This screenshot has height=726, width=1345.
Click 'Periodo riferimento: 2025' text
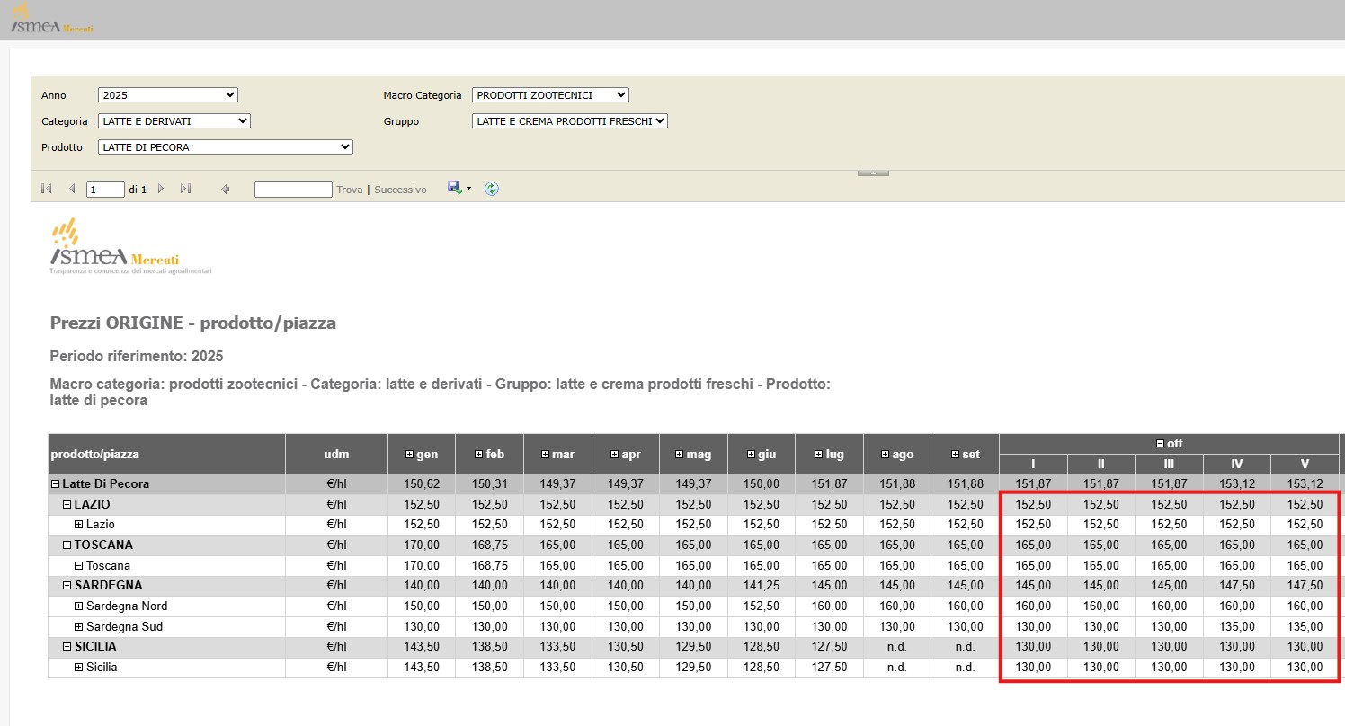click(137, 357)
